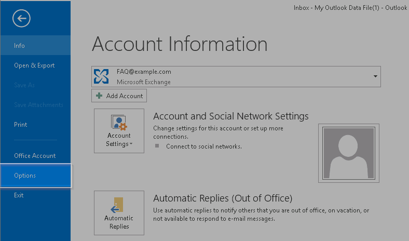The width and height of the screenshot is (409, 241).
Task: Click the Microsoft Exchange account icon
Action: (101, 76)
